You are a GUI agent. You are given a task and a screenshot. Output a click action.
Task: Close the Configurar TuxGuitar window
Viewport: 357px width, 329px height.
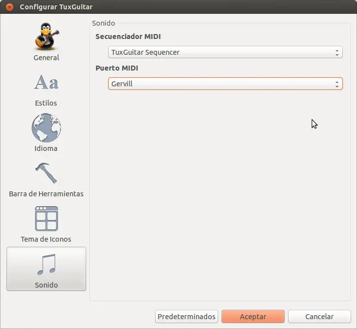9,7
